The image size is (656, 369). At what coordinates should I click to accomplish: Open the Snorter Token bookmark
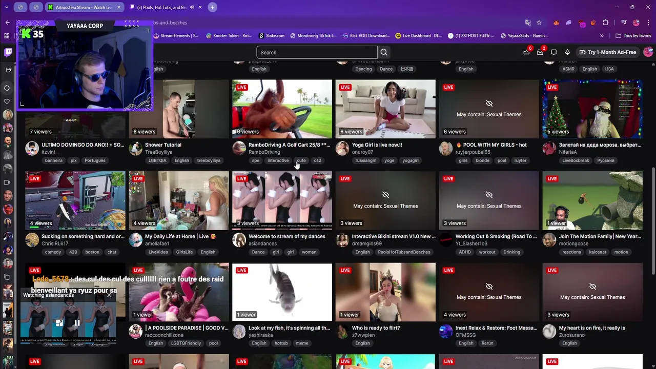click(229, 36)
